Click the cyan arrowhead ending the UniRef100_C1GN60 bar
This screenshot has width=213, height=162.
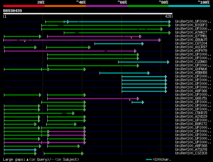[168, 62]
